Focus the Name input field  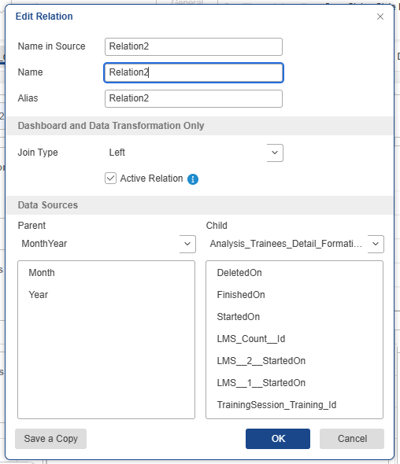194,73
